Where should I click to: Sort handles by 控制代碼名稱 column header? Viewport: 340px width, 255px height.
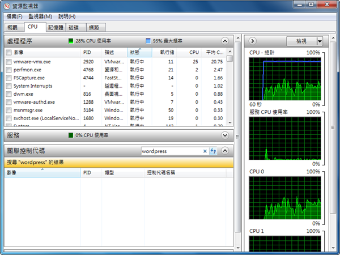[x=185, y=173]
